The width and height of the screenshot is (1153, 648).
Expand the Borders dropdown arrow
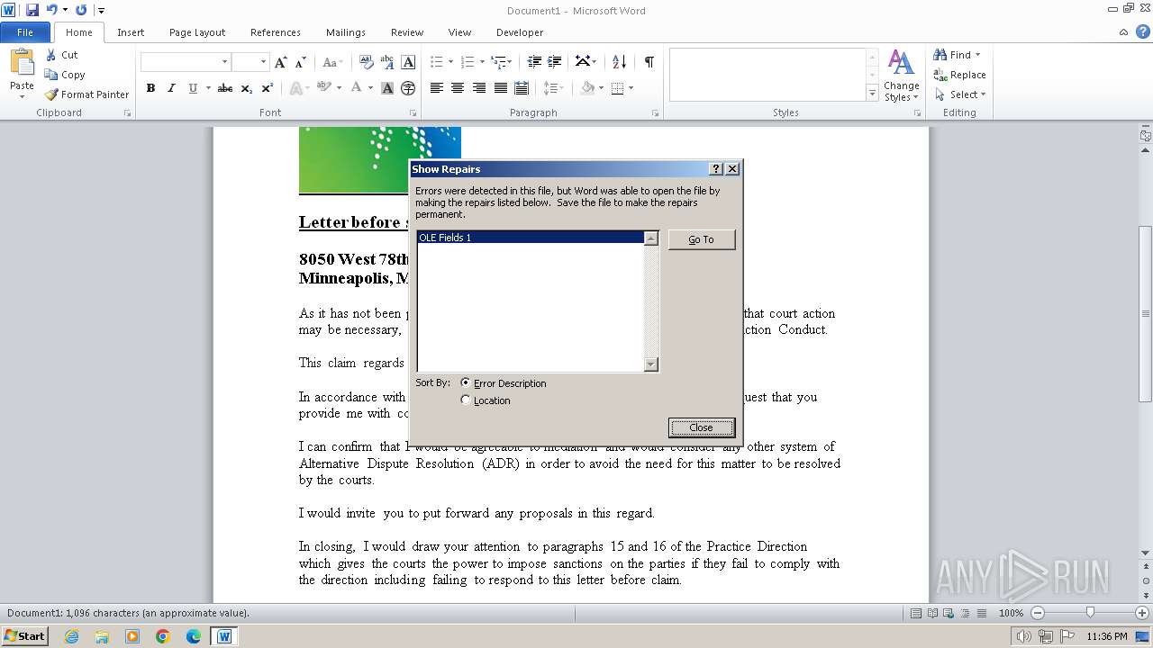[631, 88]
